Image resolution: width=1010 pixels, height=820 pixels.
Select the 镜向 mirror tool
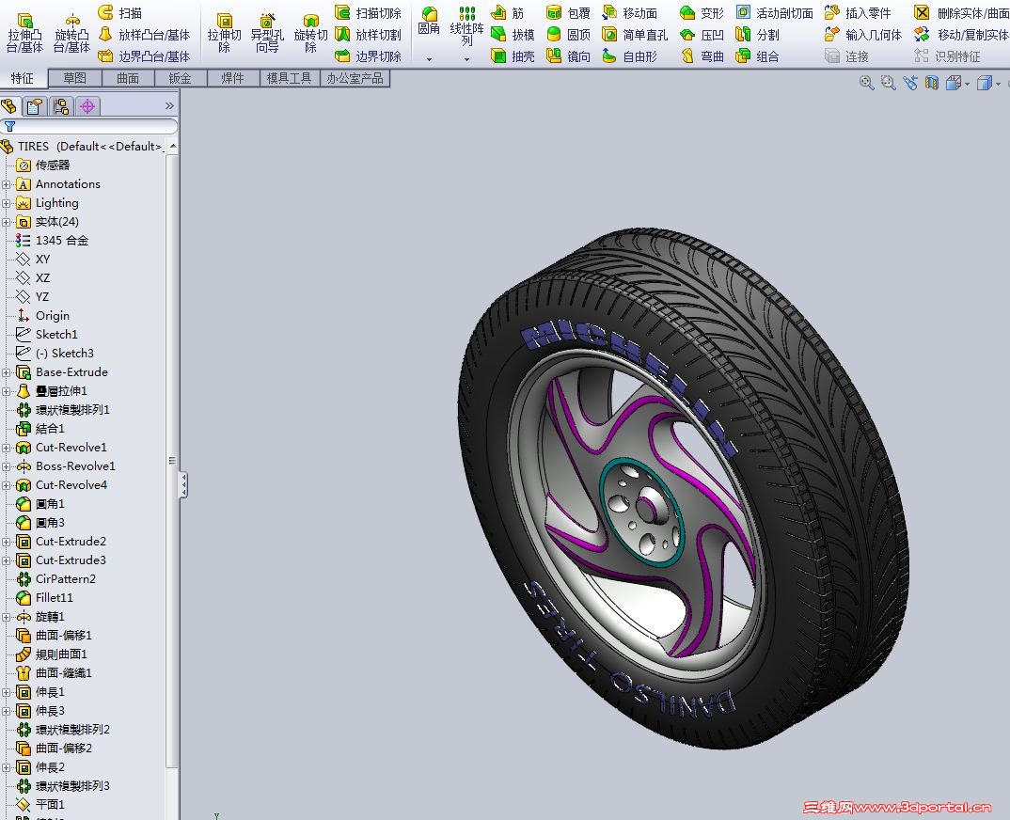(x=568, y=56)
